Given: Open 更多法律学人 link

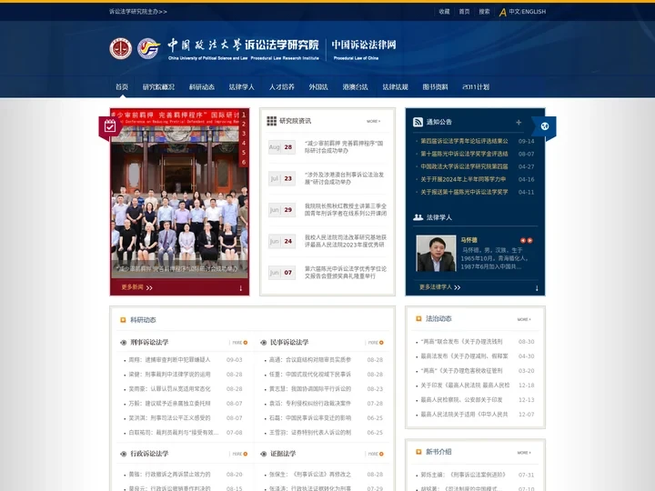Looking at the screenshot, I should click(x=439, y=287).
